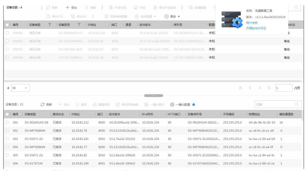Click the 添加 plus button in upper toolbar

tap(71, 8)
